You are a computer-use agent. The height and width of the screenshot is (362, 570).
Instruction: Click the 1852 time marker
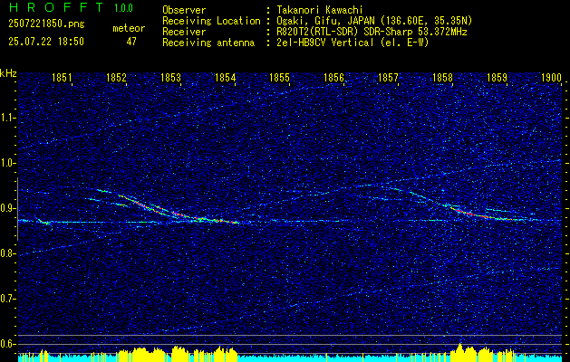pyautogui.click(x=116, y=78)
